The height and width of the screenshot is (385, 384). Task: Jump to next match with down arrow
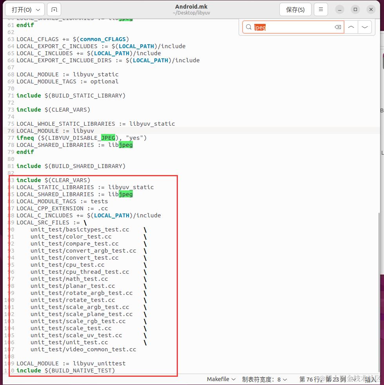pos(364,27)
